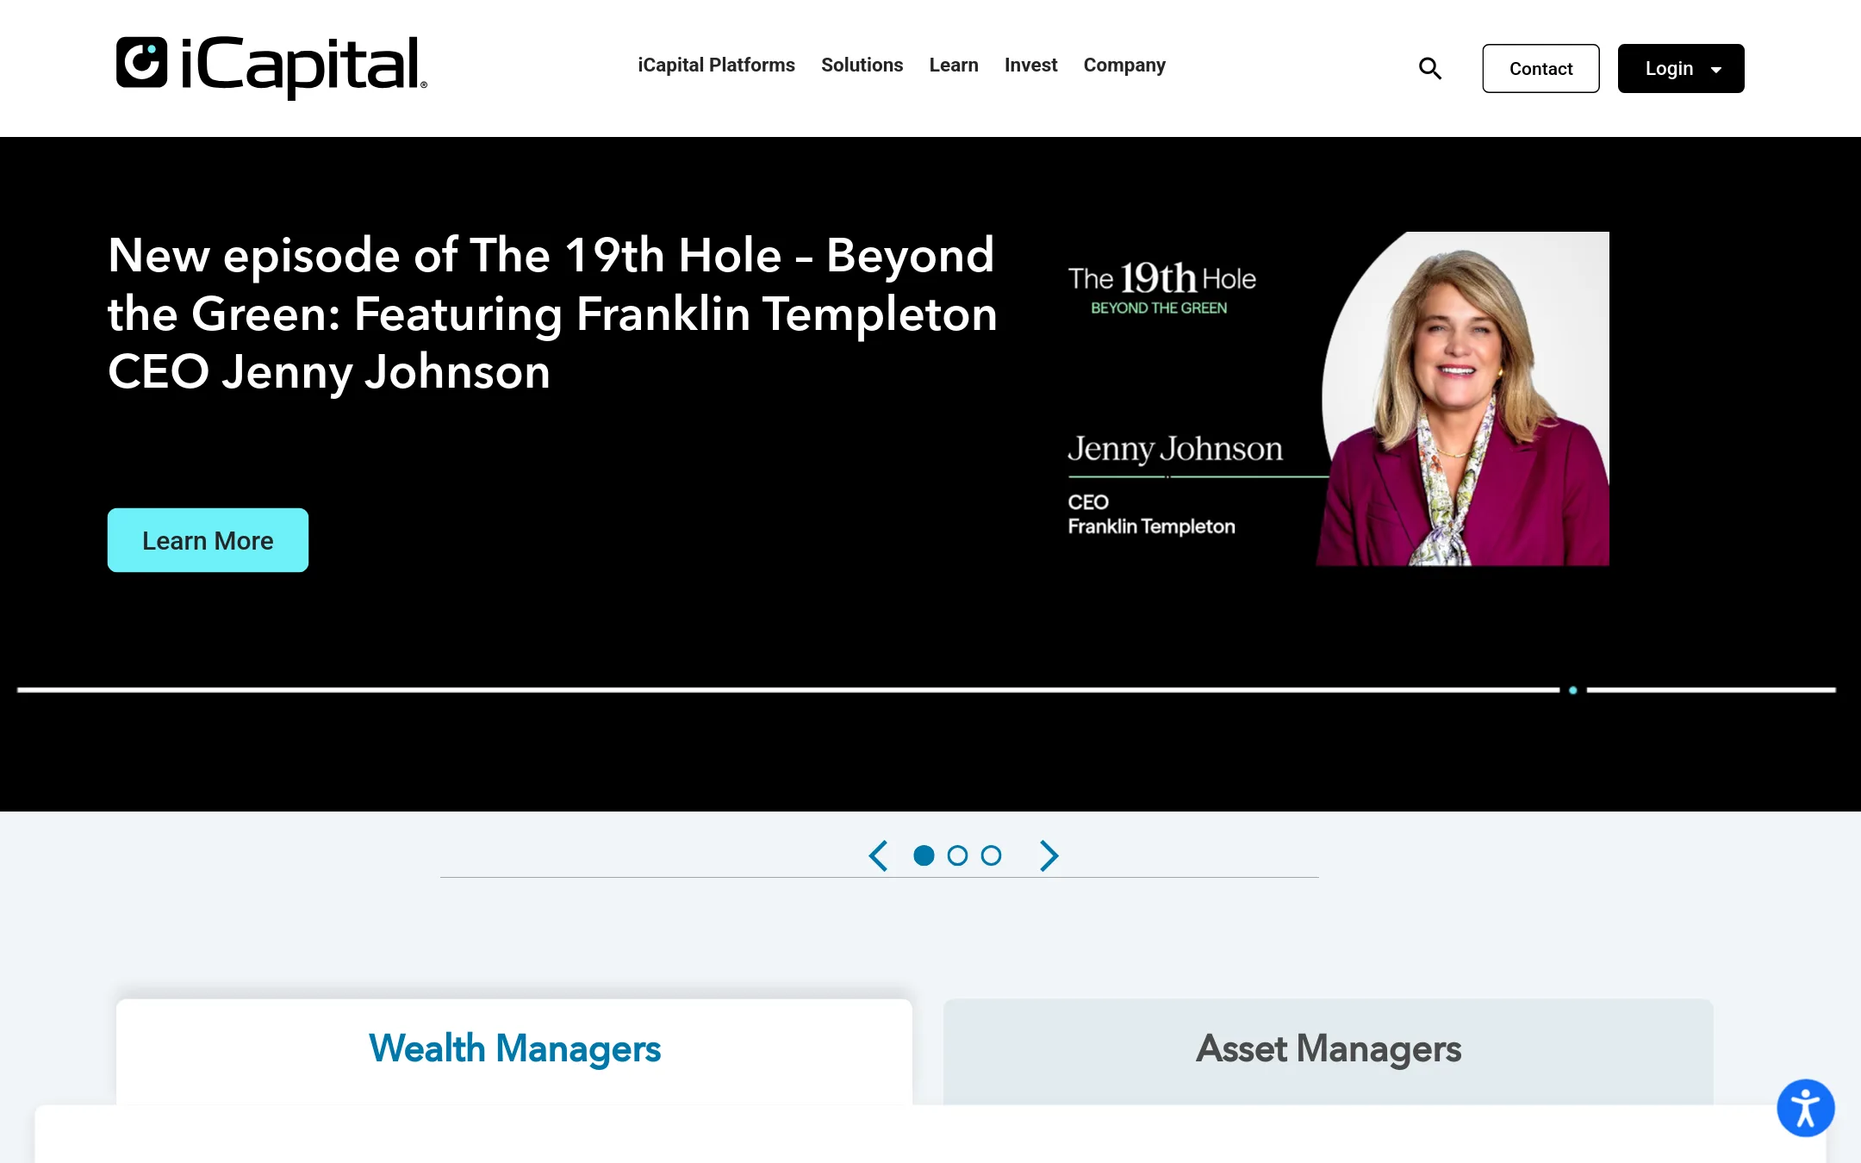The image size is (1861, 1163).
Task: Open the iCapital Platforms menu
Action: pos(716,65)
